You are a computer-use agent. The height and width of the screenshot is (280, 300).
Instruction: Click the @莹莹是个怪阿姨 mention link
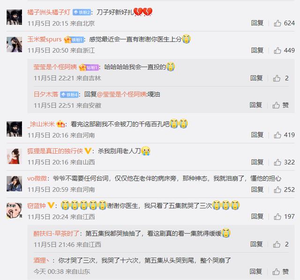(x=122, y=95)
